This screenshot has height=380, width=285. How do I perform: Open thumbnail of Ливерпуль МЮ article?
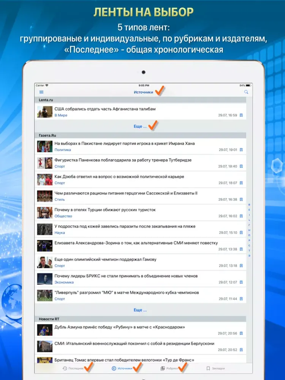(x=45, y=295)
